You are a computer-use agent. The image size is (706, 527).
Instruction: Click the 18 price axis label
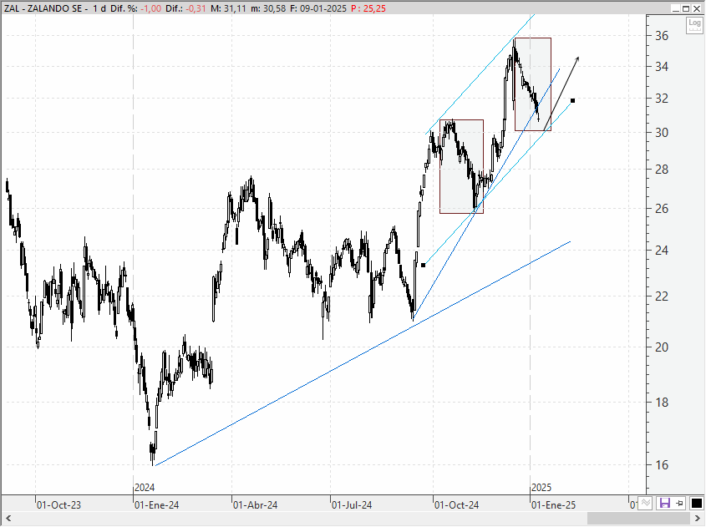pyautogui.click(x=662, y=403)
